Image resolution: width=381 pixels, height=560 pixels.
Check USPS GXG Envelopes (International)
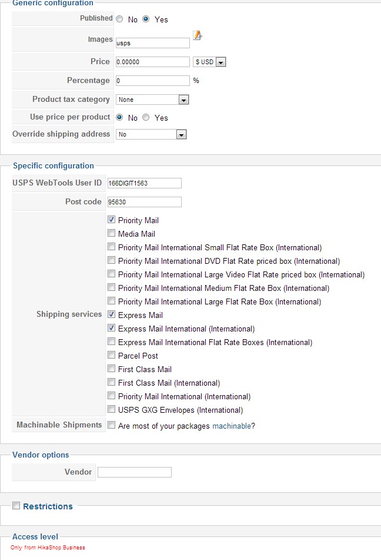[x=112, y=409]
